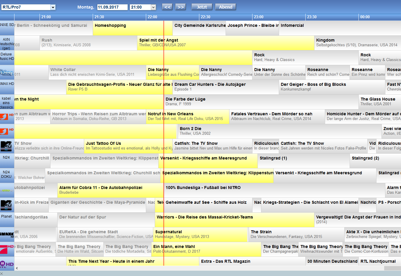Viewport: 401px width, 276px height.
Task: Open City Gemeinde Karlsruhe programme
Action: coord(199,28)
